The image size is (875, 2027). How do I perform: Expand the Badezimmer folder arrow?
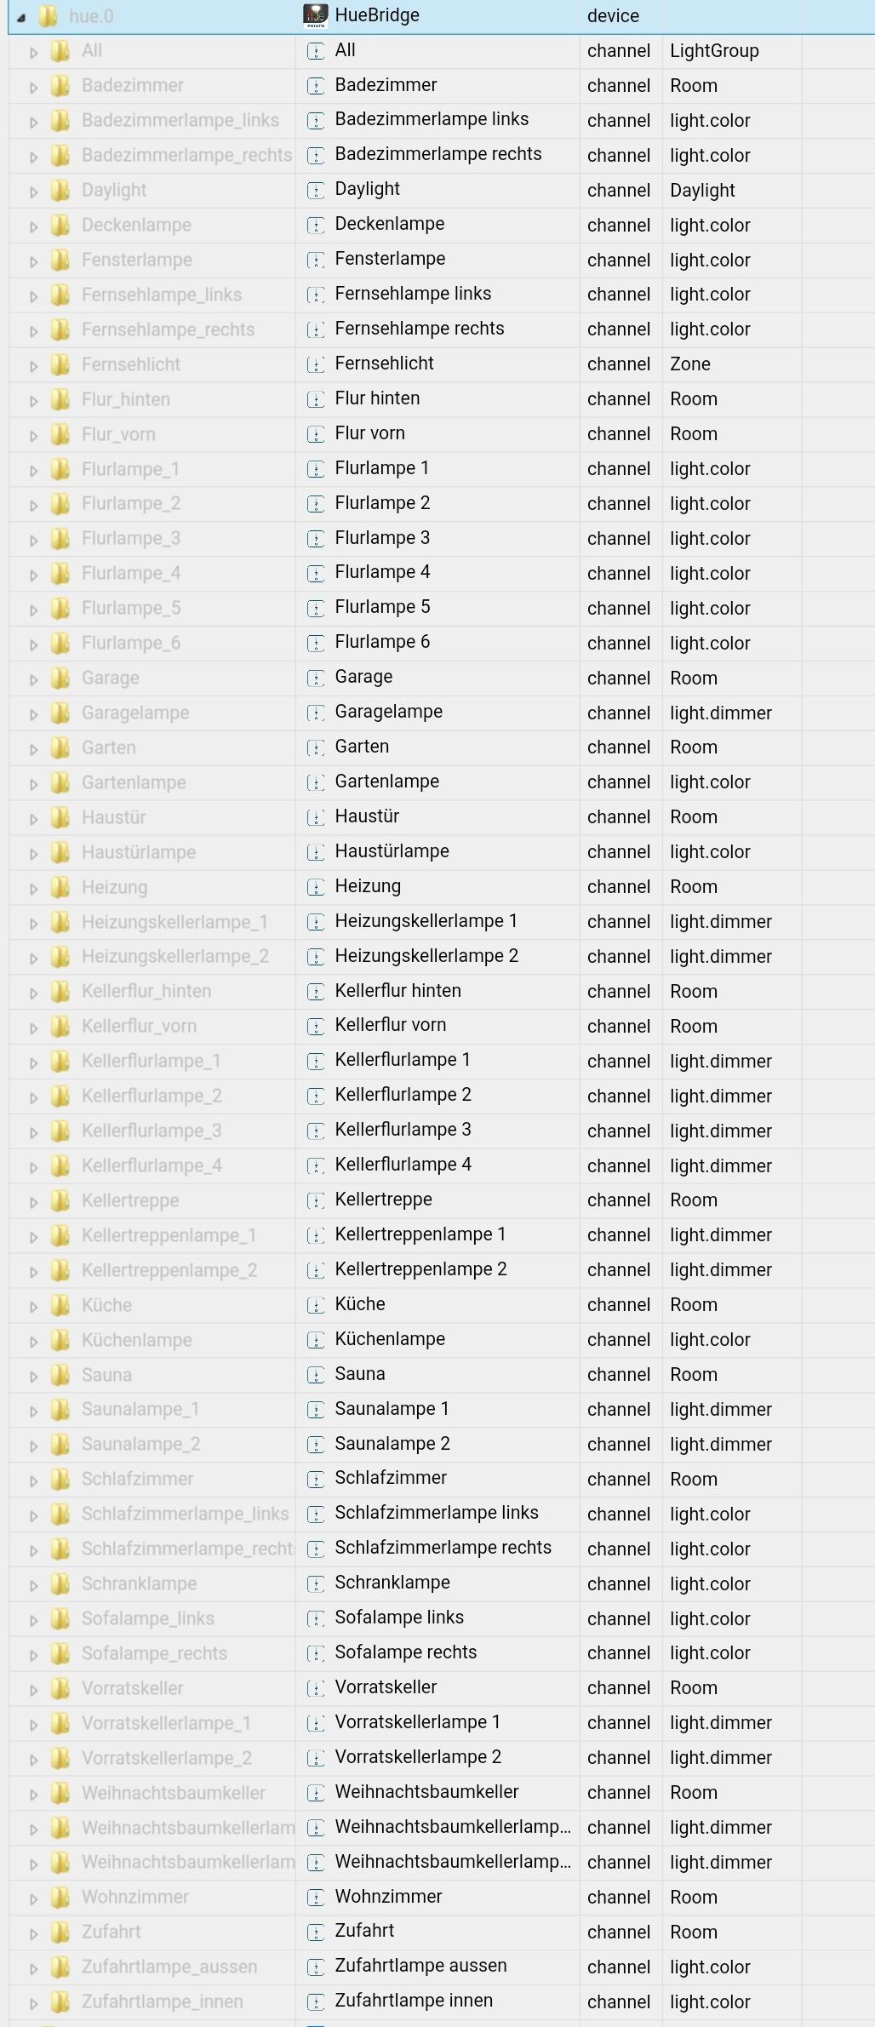coord(34,87)
